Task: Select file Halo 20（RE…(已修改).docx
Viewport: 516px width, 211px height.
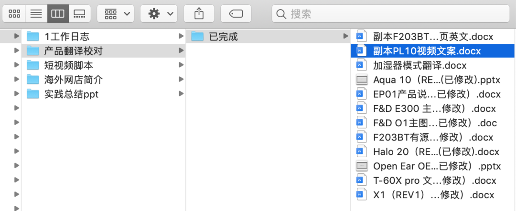Action: [433, 151]
